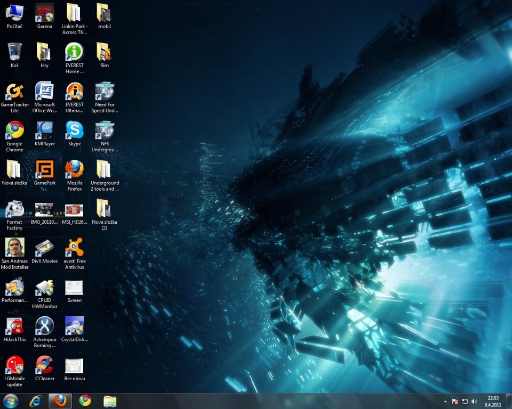Image resolution: width=512 pixels, height=409 pixels.
Task: Click the Mozilla Firefox desktop icon
Action: [x=75, y=169]
